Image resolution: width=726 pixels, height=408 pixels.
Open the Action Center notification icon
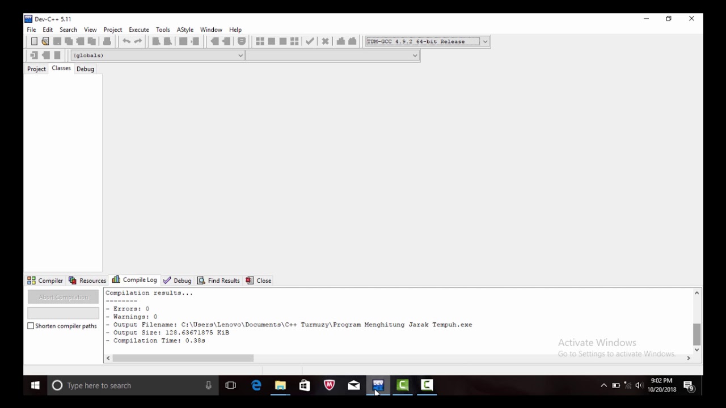pos(689,386)
